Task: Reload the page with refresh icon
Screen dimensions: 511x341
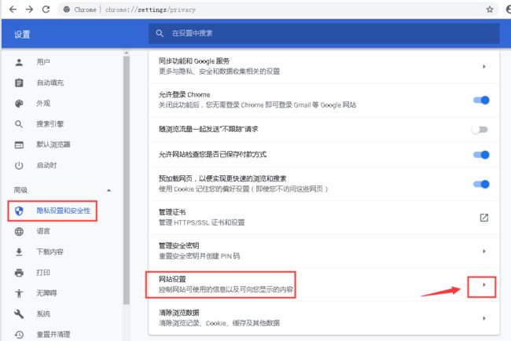Action: 46,9
